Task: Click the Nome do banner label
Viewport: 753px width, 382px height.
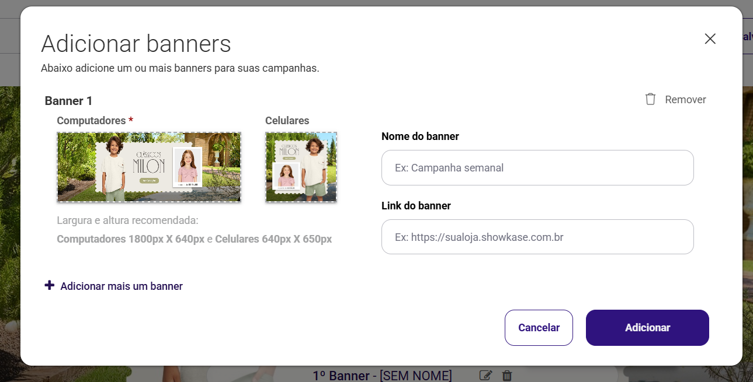Action: click(x=420, y=136)
